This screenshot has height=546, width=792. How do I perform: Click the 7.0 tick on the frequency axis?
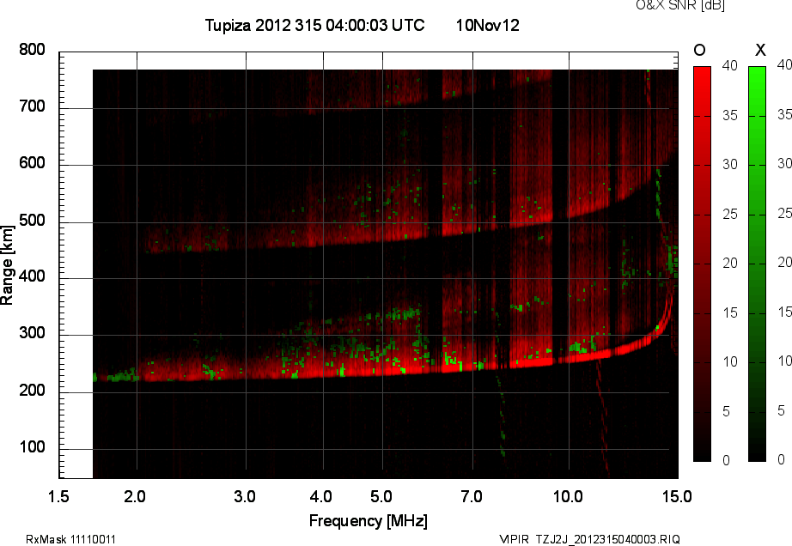(x=472, y=496)
